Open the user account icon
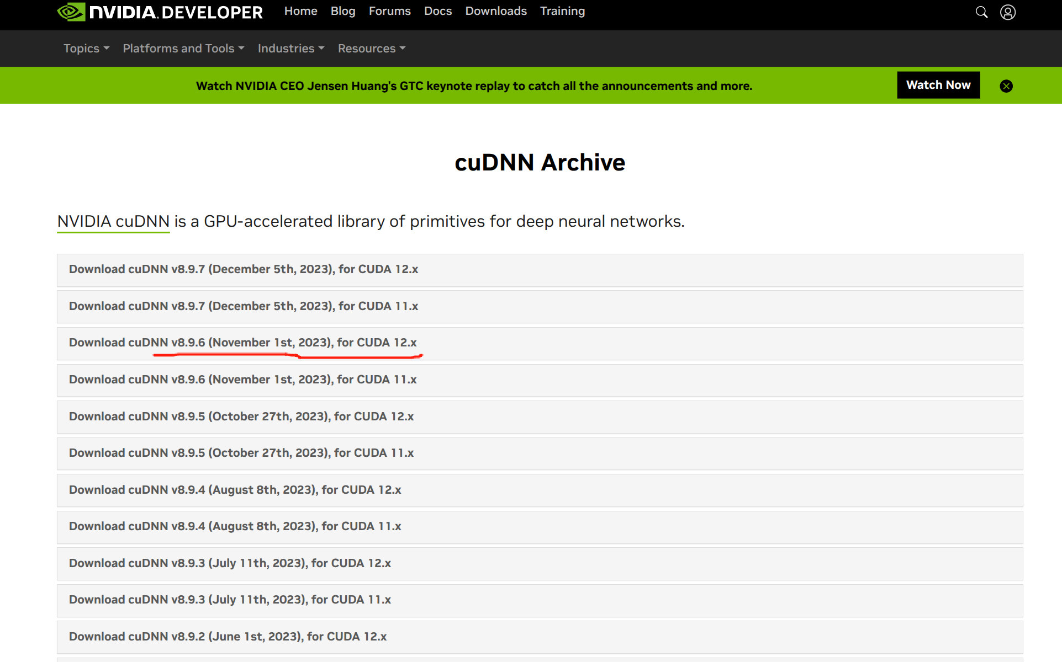Screen dimensions: 1062x662 (1008, 12)
